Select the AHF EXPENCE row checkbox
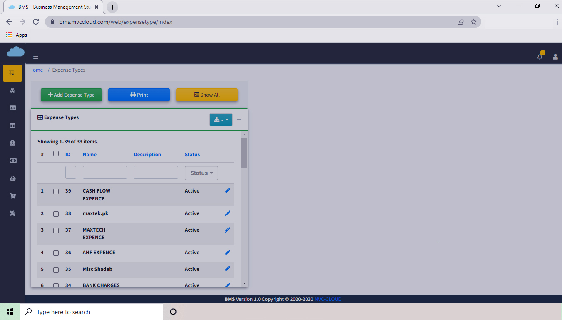The image size is (562, 320). coord(56,253)
